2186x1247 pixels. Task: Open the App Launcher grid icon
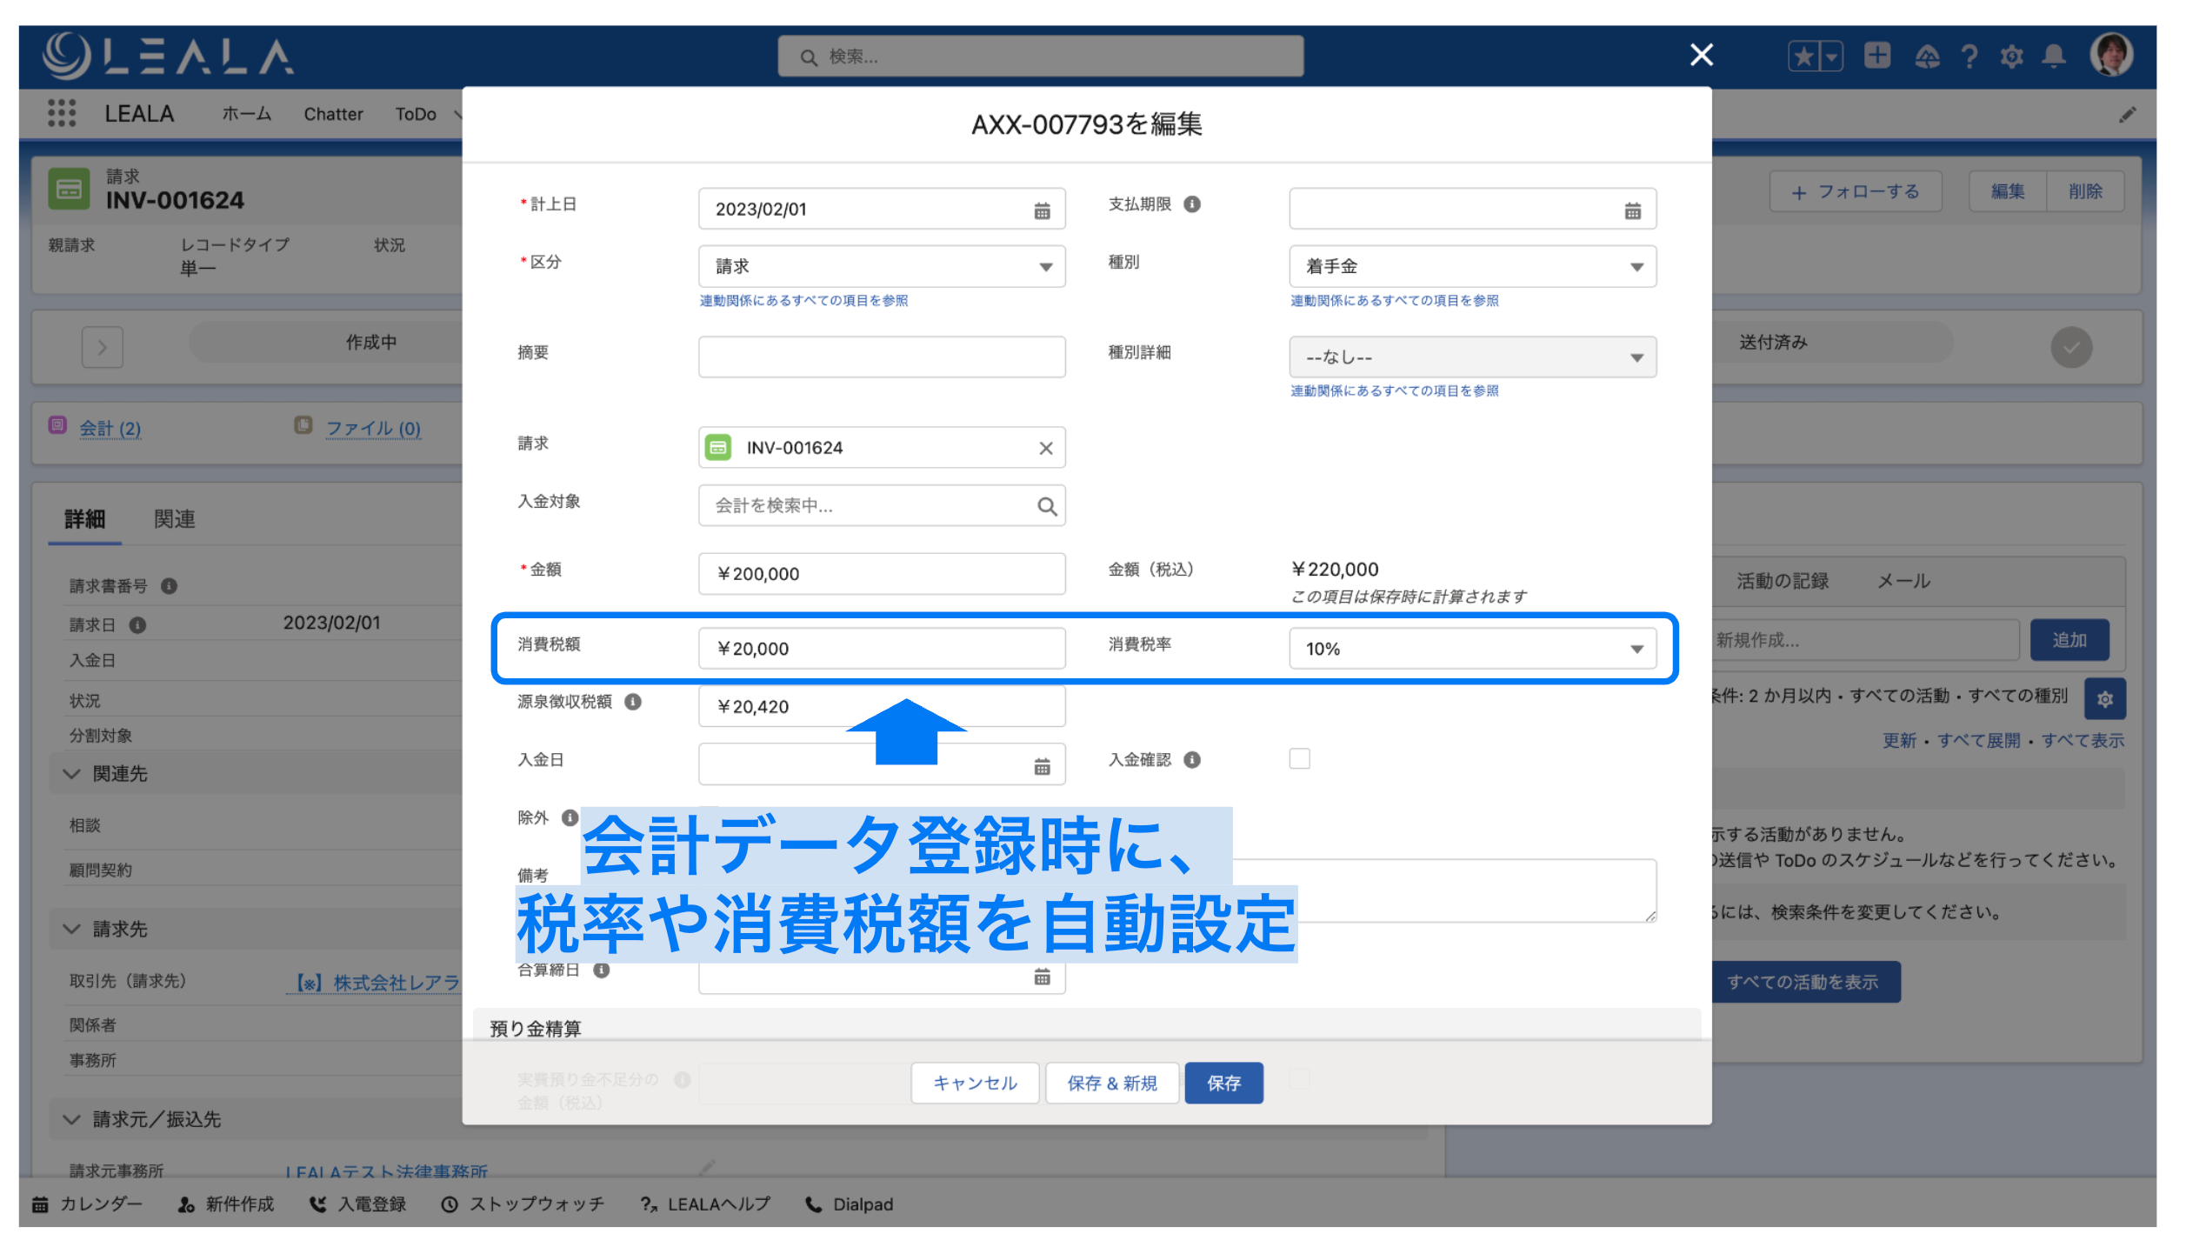62,114
